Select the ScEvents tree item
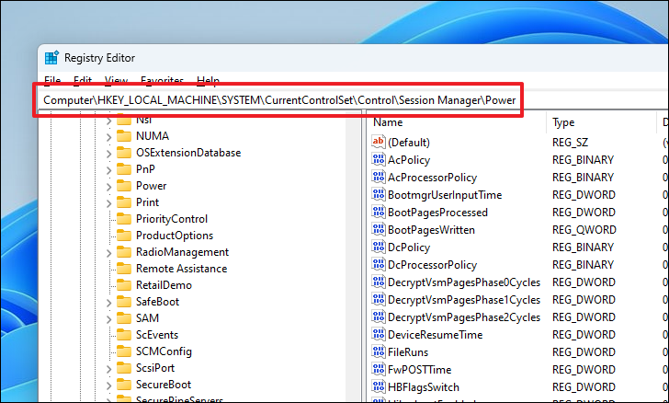The height and width of the screenshot is (403, 669). 157,335
